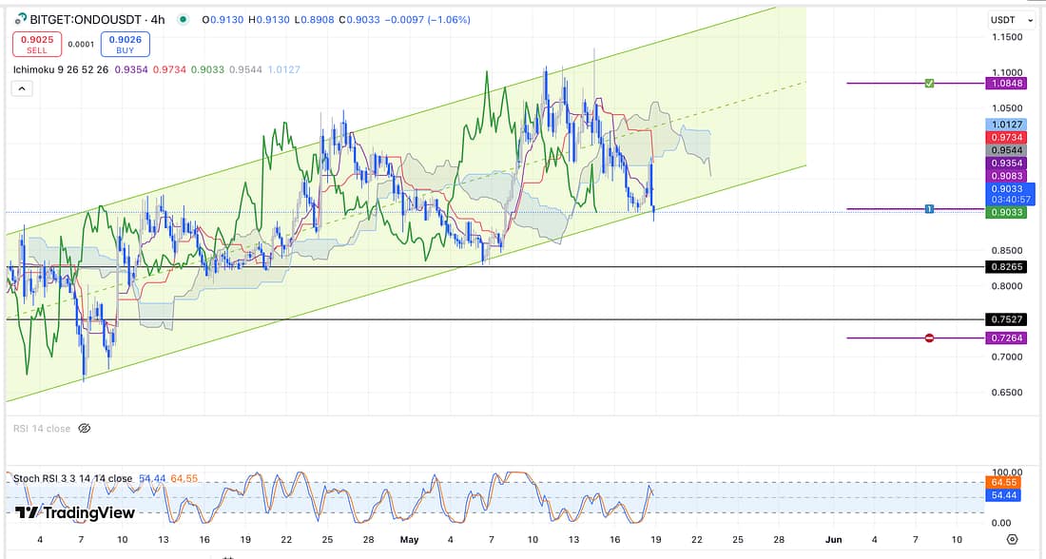Click the TradingView logo
1046x559 pixels.
click(75, 512)
